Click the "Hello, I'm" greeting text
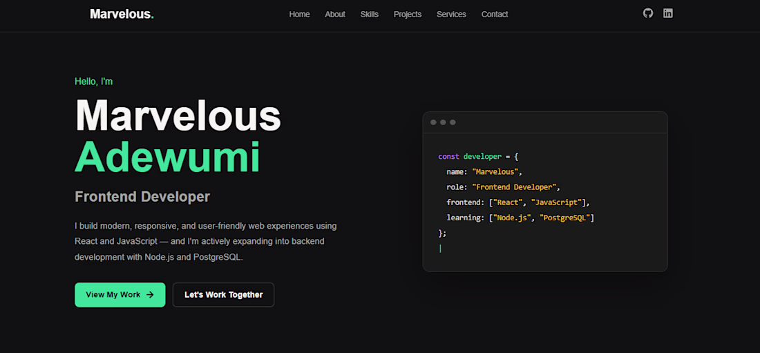The height and width of the screenshot is (353, 760). click(93, 82)
